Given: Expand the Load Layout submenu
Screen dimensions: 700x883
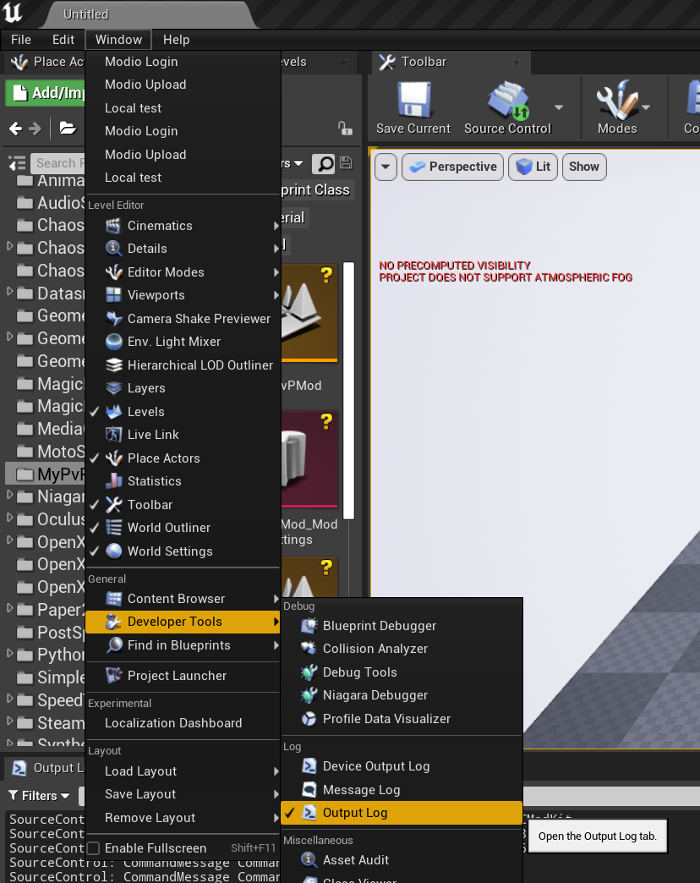Looking at the screenshot, I should pos(140,771).
